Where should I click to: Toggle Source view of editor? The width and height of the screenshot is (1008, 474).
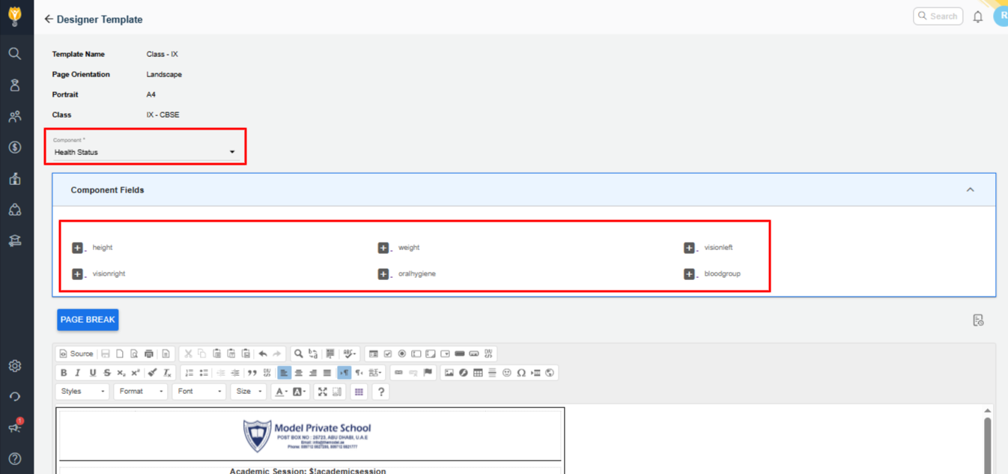[76, 354]
